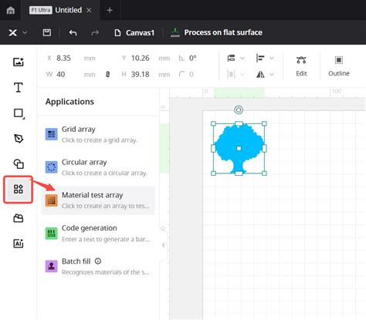Select Material test array application

[x=98, y=200]
